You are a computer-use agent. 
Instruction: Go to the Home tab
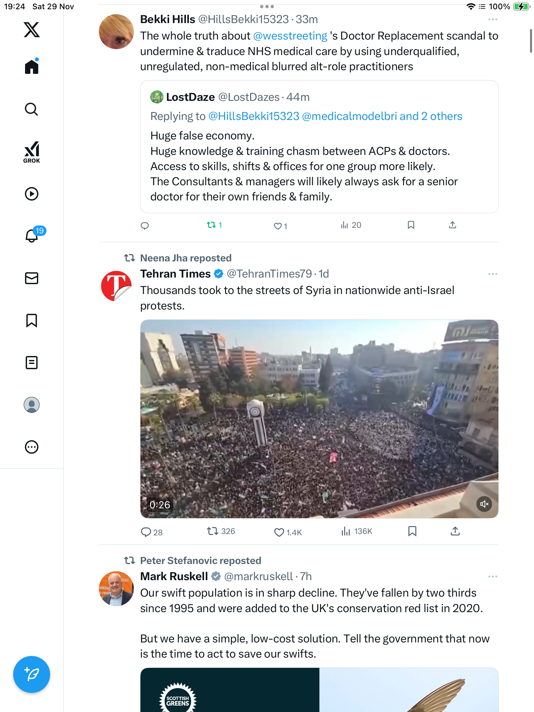click(x=32, y=67)
